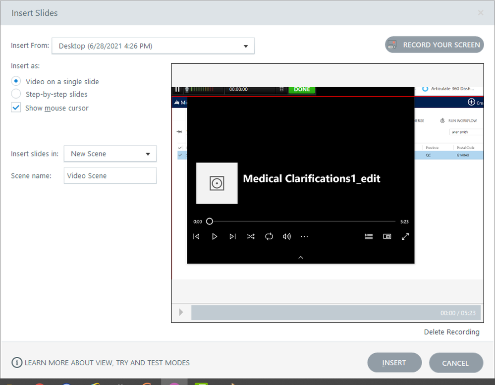Click the search field containing ana* smith

point(466,132)
